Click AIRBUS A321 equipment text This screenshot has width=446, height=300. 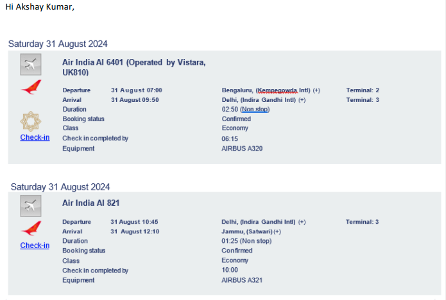coord(242,280)
